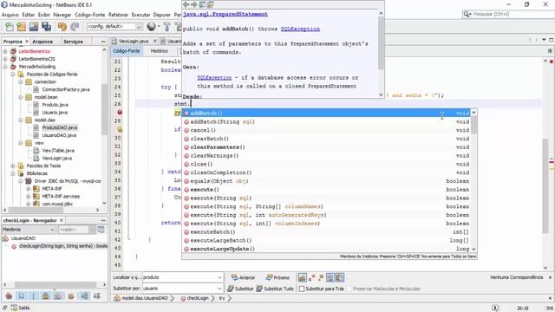
Task: Open the Navegar menu
Action: 62,15
